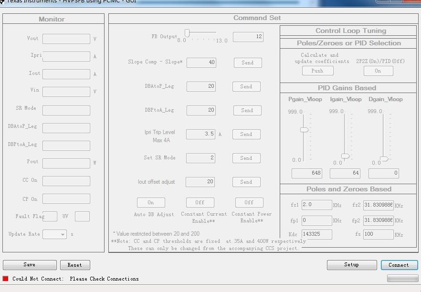Click the FB Output value field
421x292 pixels.
tap(248, 37)
